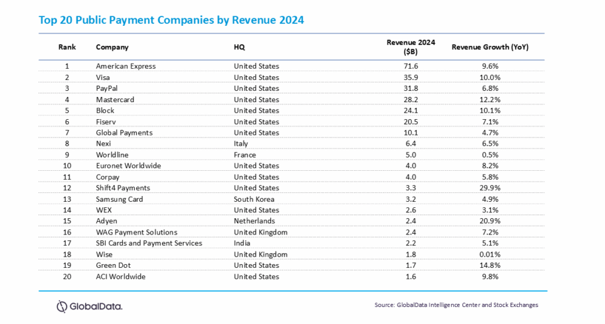Image resolution: width=605 pixels, height=324 pixels.
Task: Select the WEX company cell
Action: tap(104, 210)
